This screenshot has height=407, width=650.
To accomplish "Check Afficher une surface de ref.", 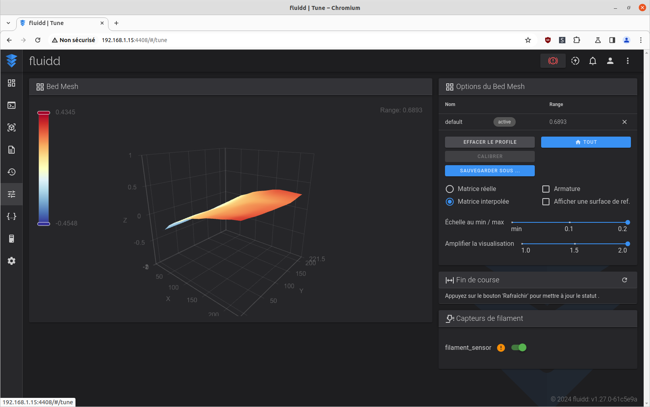I will [x=546, y=202].
